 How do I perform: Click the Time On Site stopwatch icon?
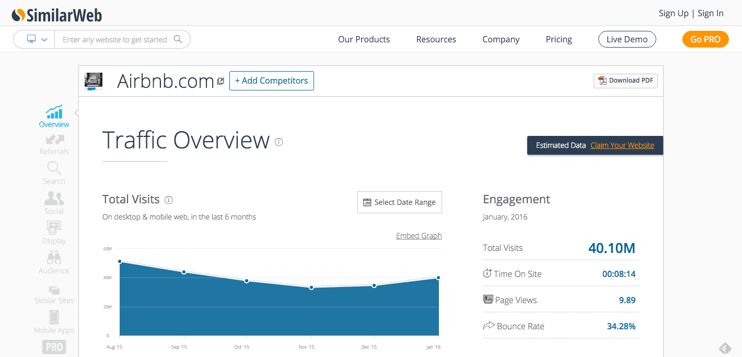click(487, 273)
